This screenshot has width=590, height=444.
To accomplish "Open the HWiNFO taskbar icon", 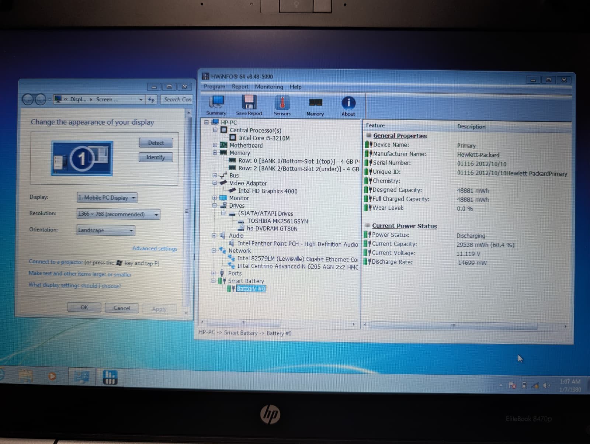I will [x=110, y=377].
